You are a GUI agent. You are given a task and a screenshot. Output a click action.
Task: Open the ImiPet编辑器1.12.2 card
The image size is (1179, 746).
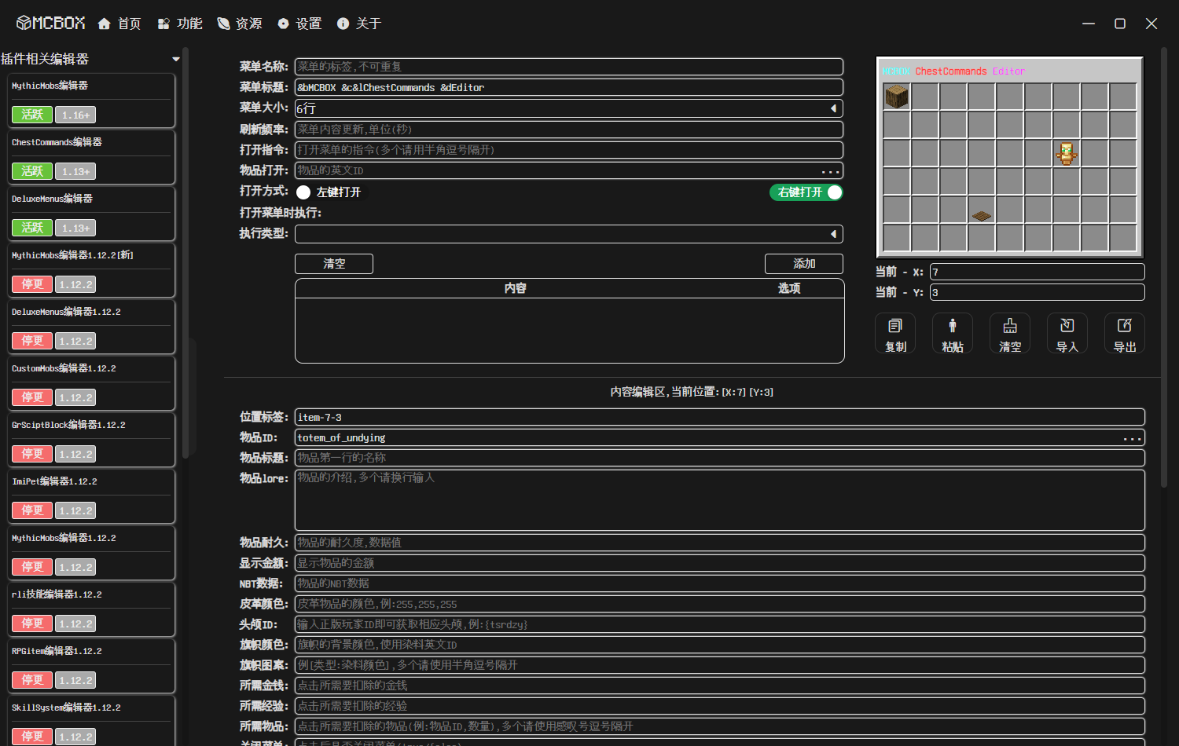[x=91, y=496]
